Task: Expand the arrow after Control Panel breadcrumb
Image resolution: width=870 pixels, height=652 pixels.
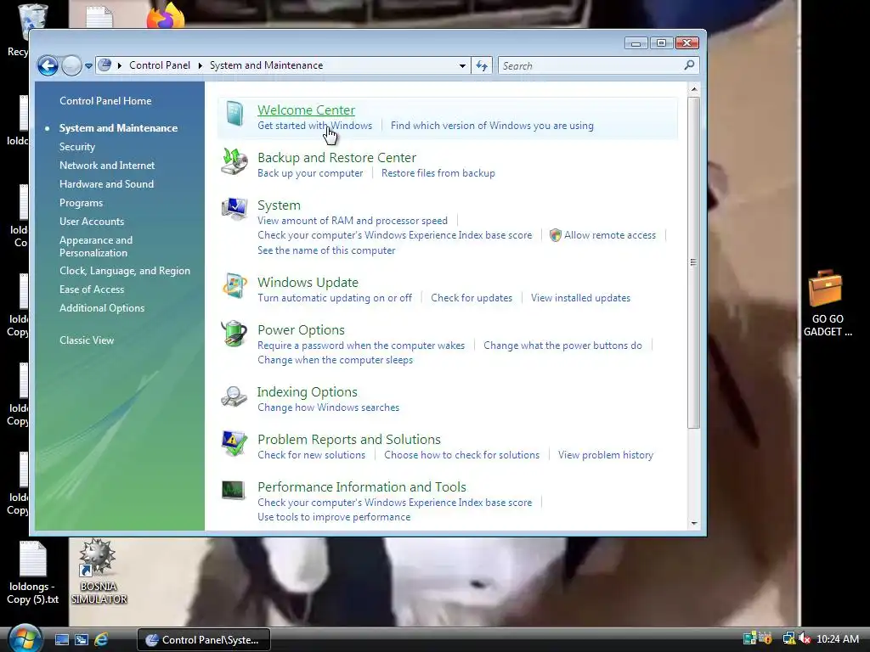Action: pyautogui.click(x=201, y=65)
